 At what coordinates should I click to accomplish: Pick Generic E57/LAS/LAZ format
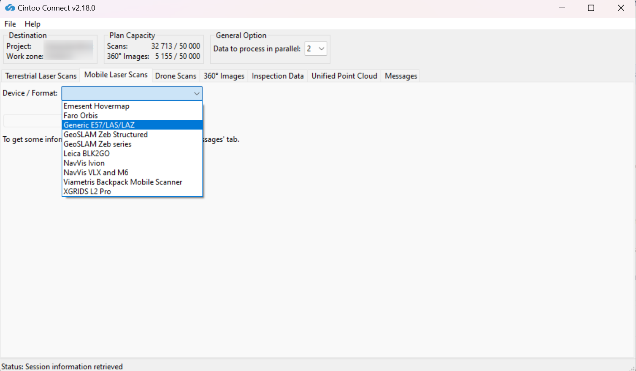(x=133, y=125)
